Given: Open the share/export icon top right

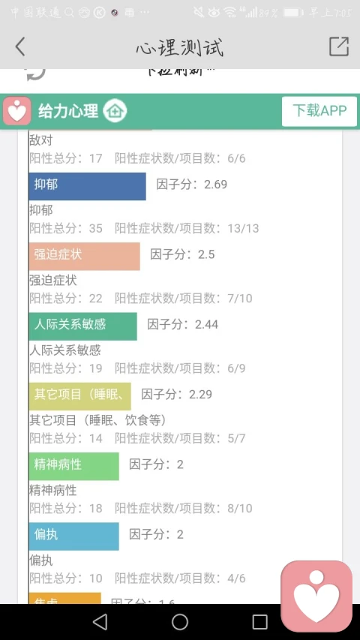Looking at the screenshot, I should 339,46.
